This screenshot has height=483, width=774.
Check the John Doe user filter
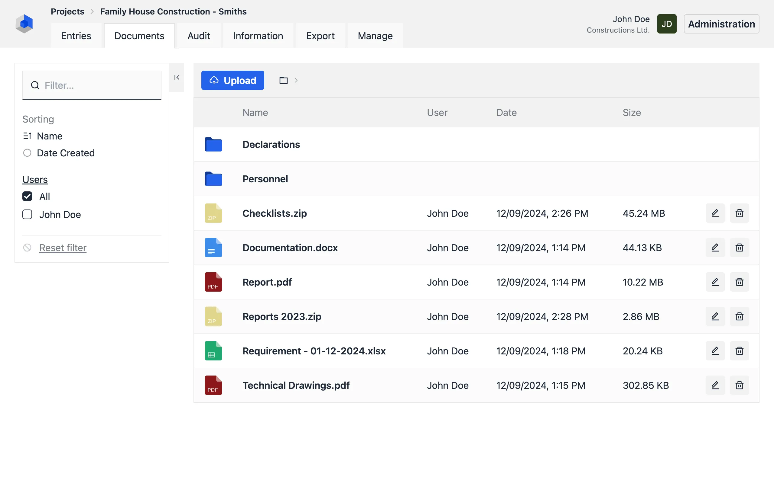point(27,214)
